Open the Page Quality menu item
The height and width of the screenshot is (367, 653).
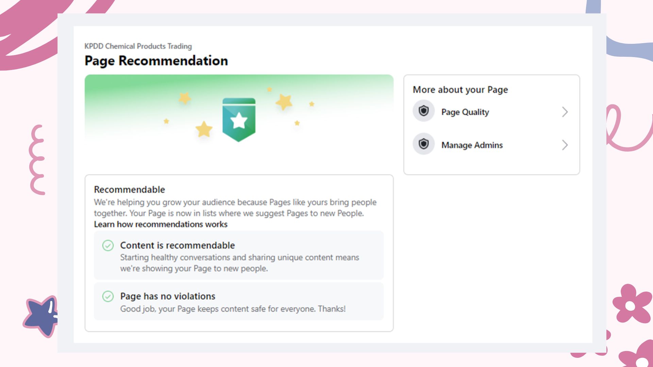[x=465, y=112]
